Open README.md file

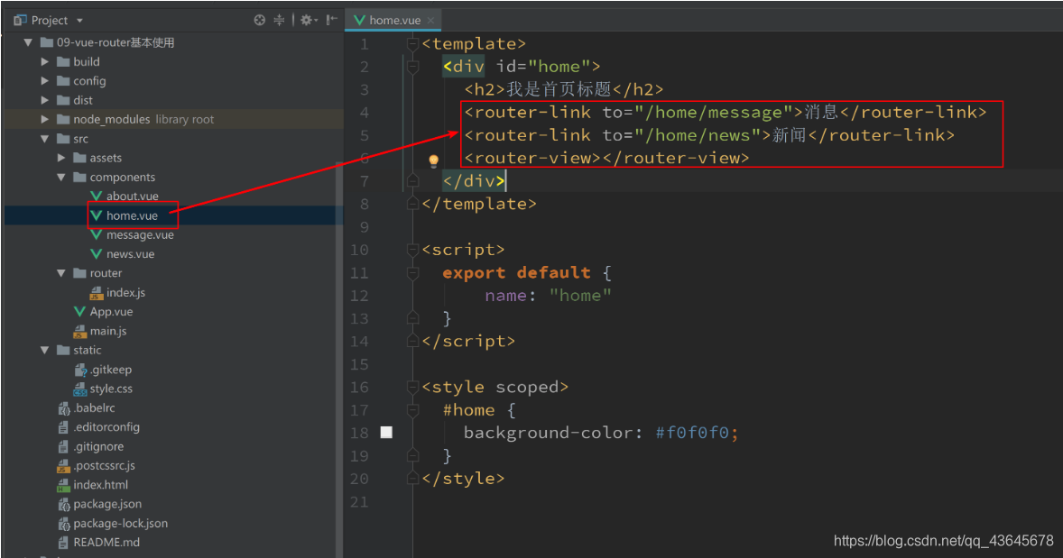tap(106, 543)
